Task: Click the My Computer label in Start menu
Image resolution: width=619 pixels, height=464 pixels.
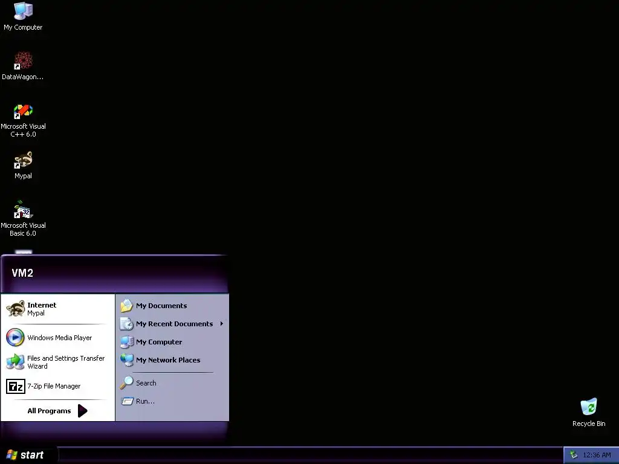Action: click(159, 342)
